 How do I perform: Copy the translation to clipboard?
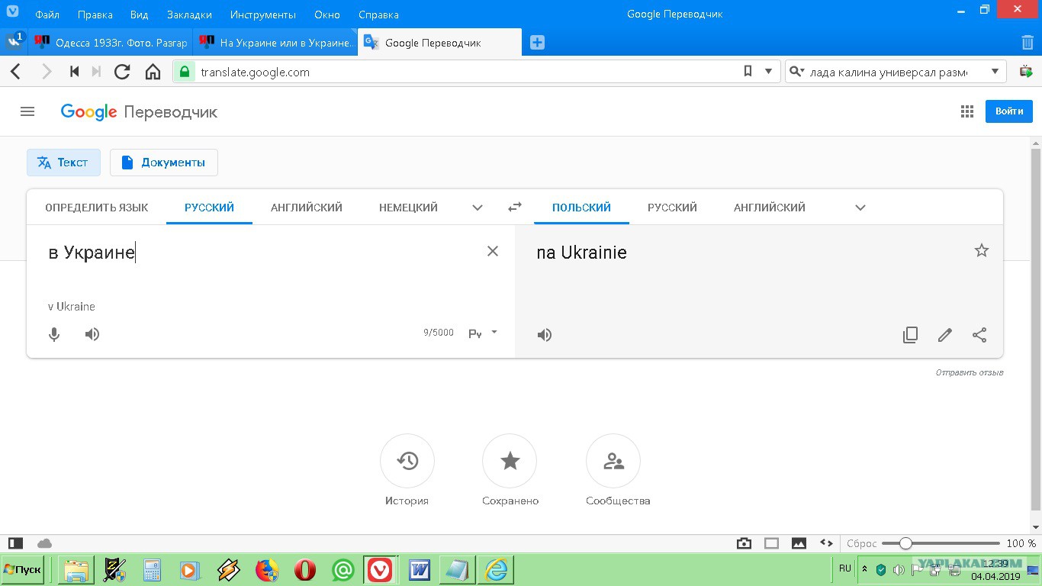tap(910, 335)
